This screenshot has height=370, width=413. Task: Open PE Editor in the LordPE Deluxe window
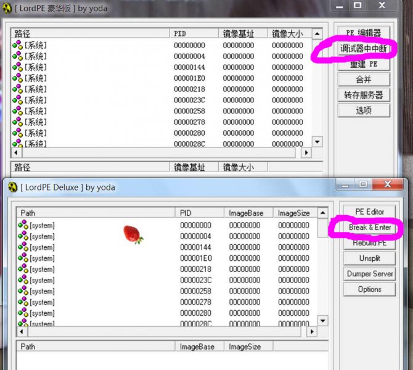369,212
